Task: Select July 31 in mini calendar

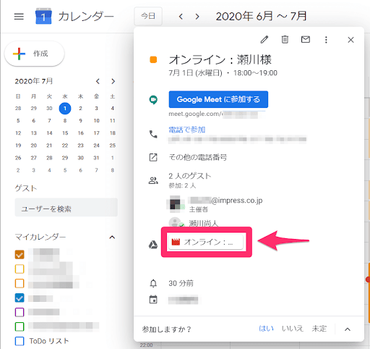Action: (x=96, y=158)
